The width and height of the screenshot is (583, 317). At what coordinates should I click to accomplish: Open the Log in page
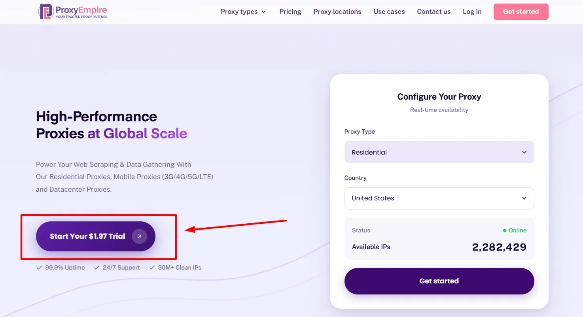tap(472, 11)
